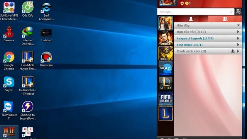Open the League of Legends ALPHA tile
The height and width of the screenshot is (139, 247).
pos(166,83)
